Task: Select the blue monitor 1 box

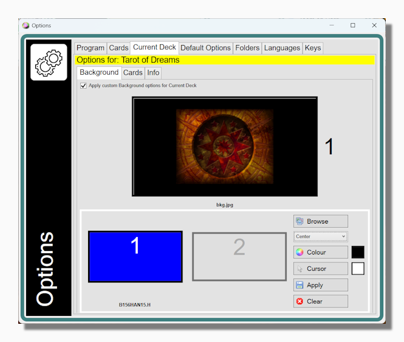Action: pos(135,257)
